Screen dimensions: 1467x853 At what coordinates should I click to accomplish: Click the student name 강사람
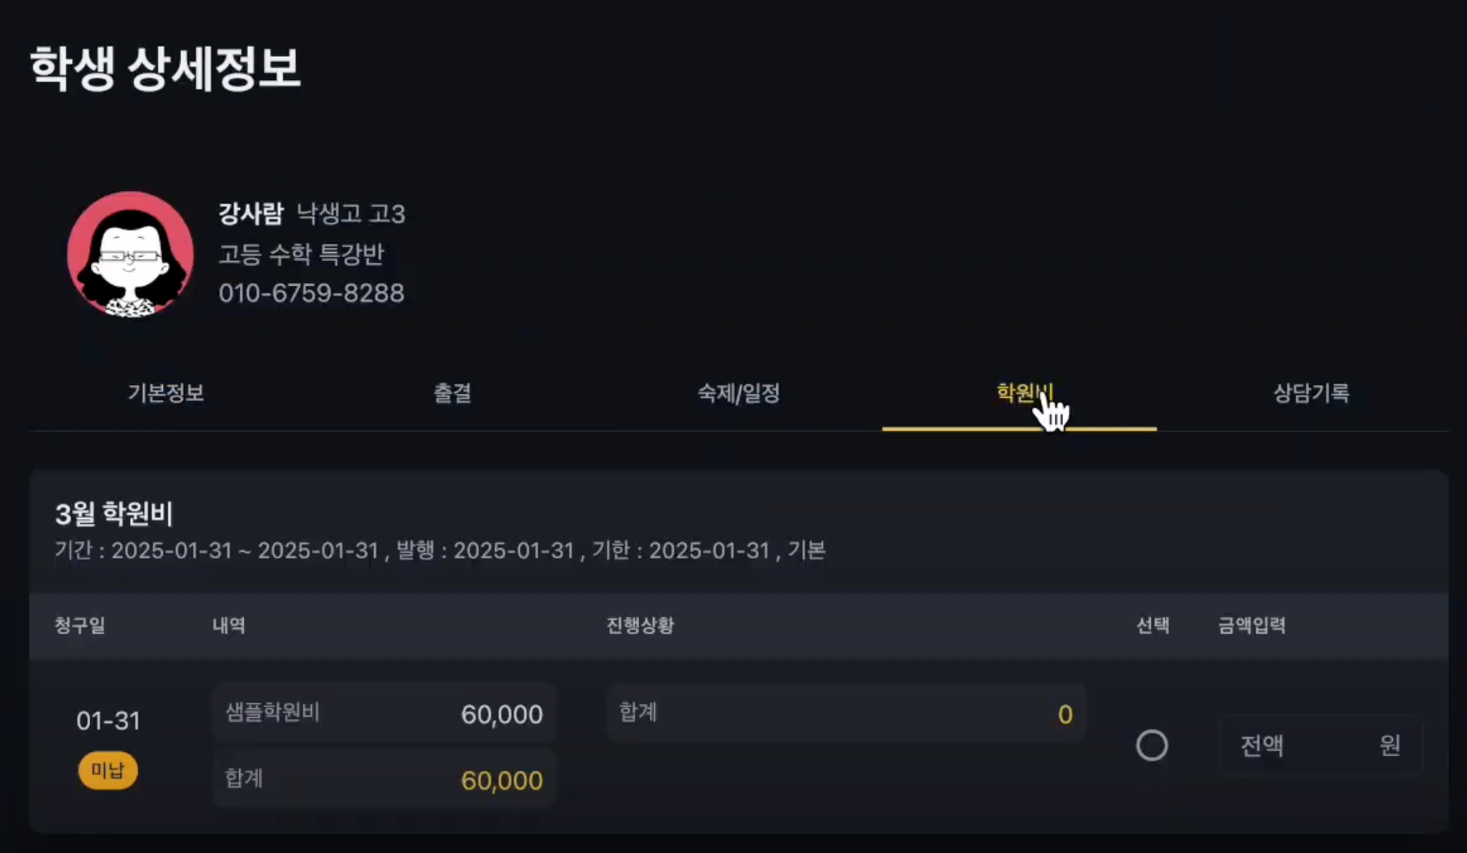tap(251, 213)
